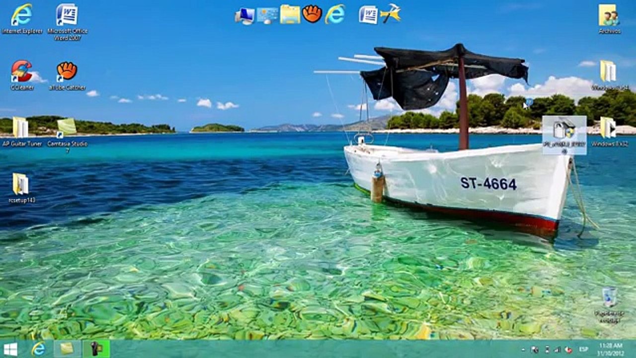Open the ESP input language indicator
Screen dimensions: 636x358
coord(584,350)
